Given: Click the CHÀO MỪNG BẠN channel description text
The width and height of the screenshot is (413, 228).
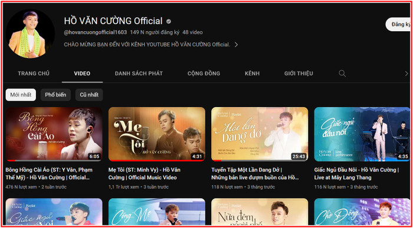Looking at the screenshot, I should click(x=147, y=45).
